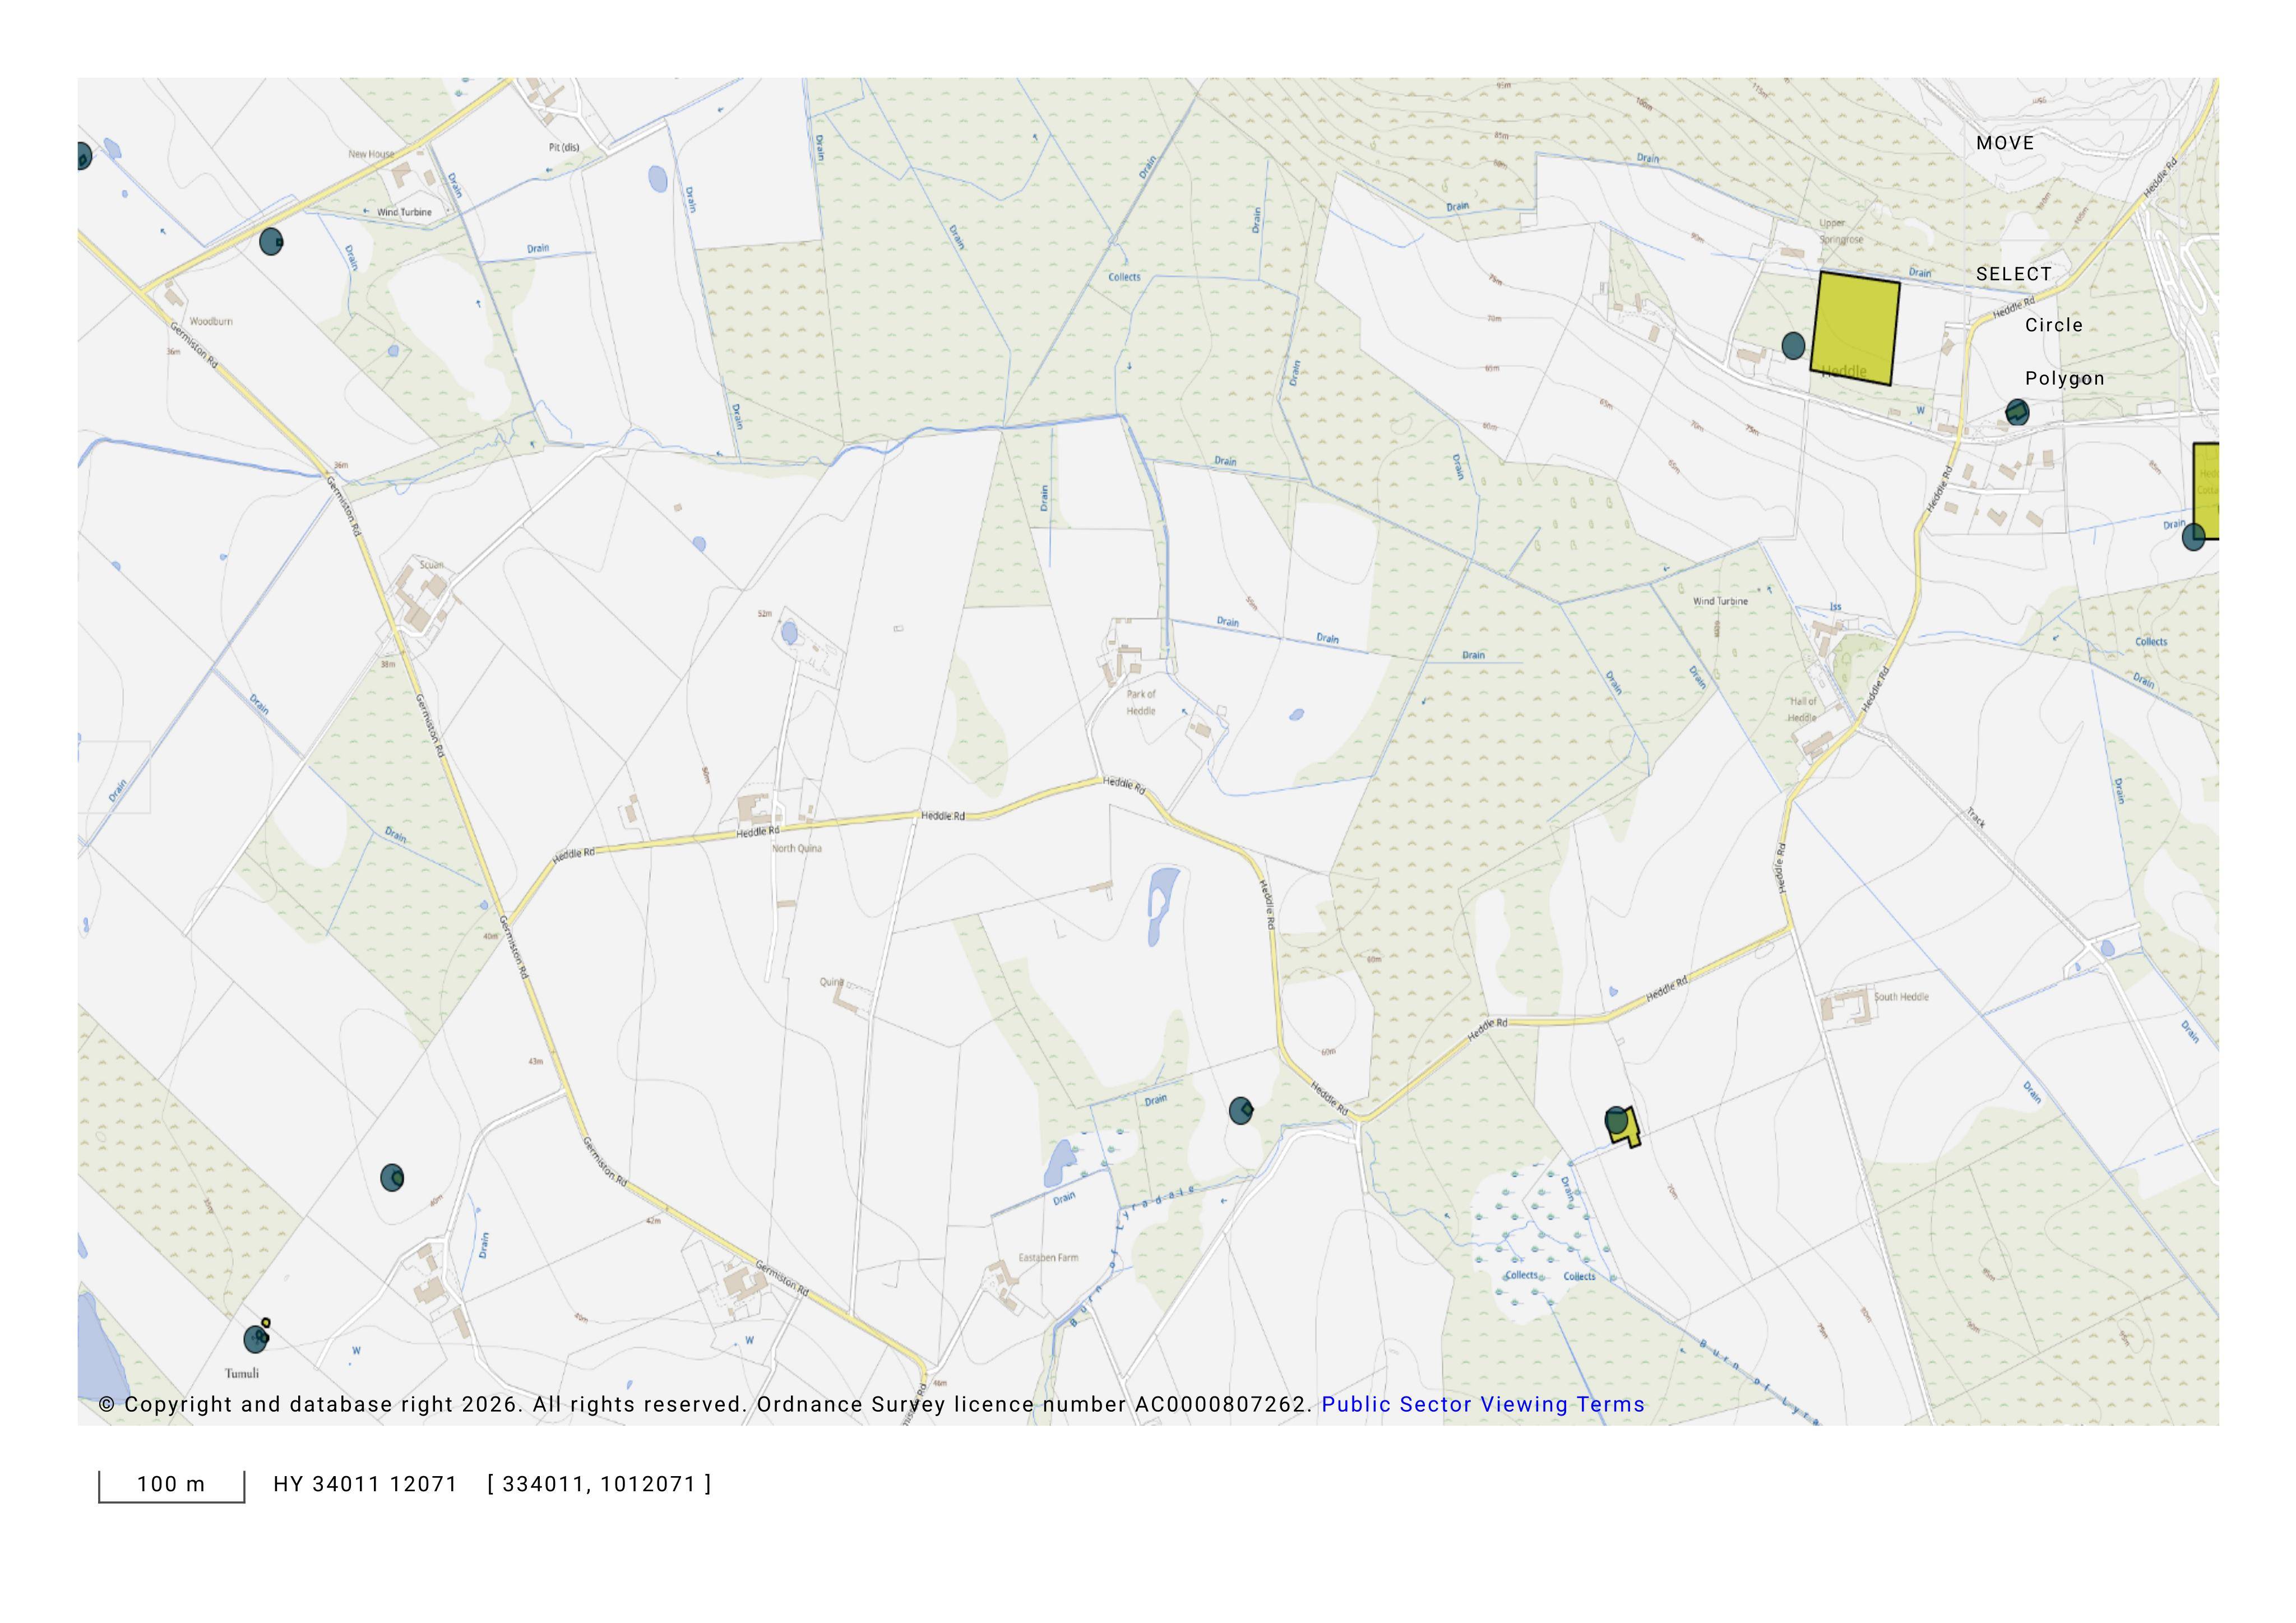Click the grid reference HY 34011 12071
2296x1623 pixels.
(x=365, y=1484)
